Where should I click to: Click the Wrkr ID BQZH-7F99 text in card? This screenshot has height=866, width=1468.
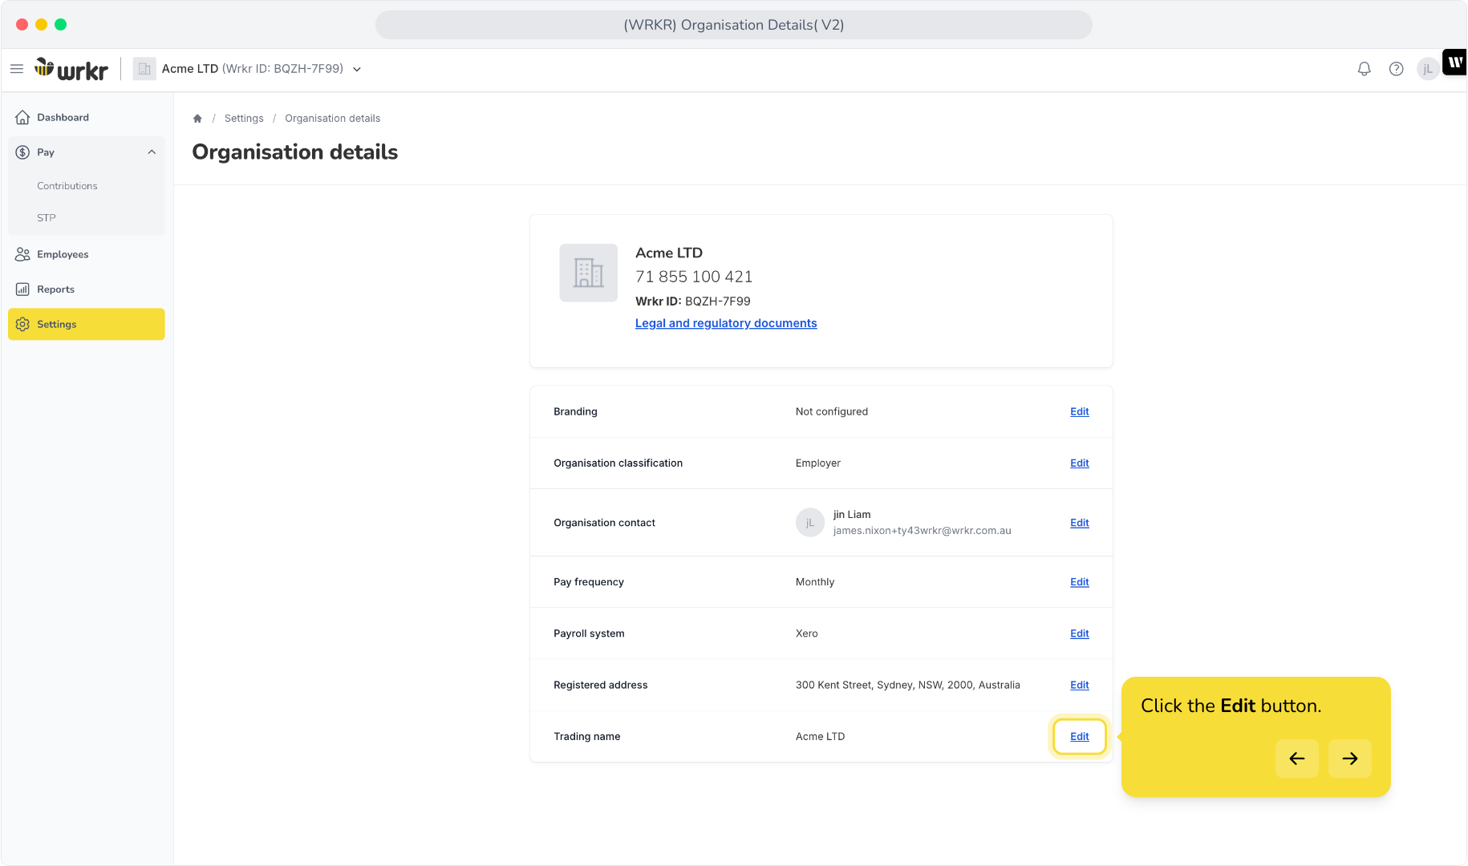693,301
